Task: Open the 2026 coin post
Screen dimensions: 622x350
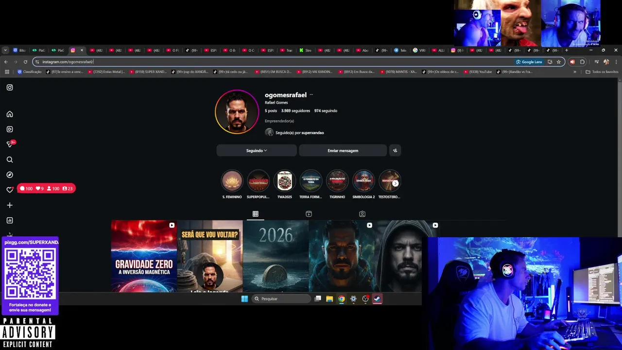Action: coord(276,256)
